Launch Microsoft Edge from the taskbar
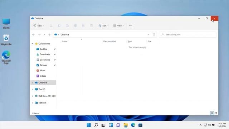The image size is (229, 129). (133, 125)
